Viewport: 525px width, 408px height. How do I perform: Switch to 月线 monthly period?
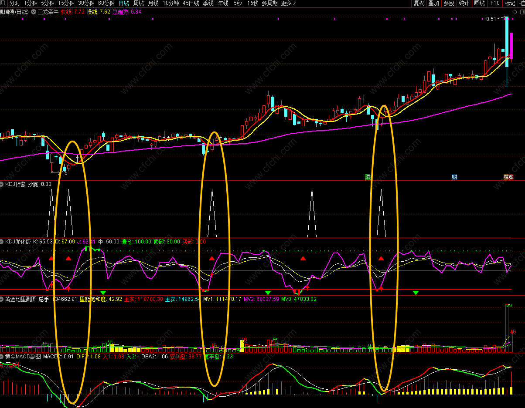pos(153,3)
